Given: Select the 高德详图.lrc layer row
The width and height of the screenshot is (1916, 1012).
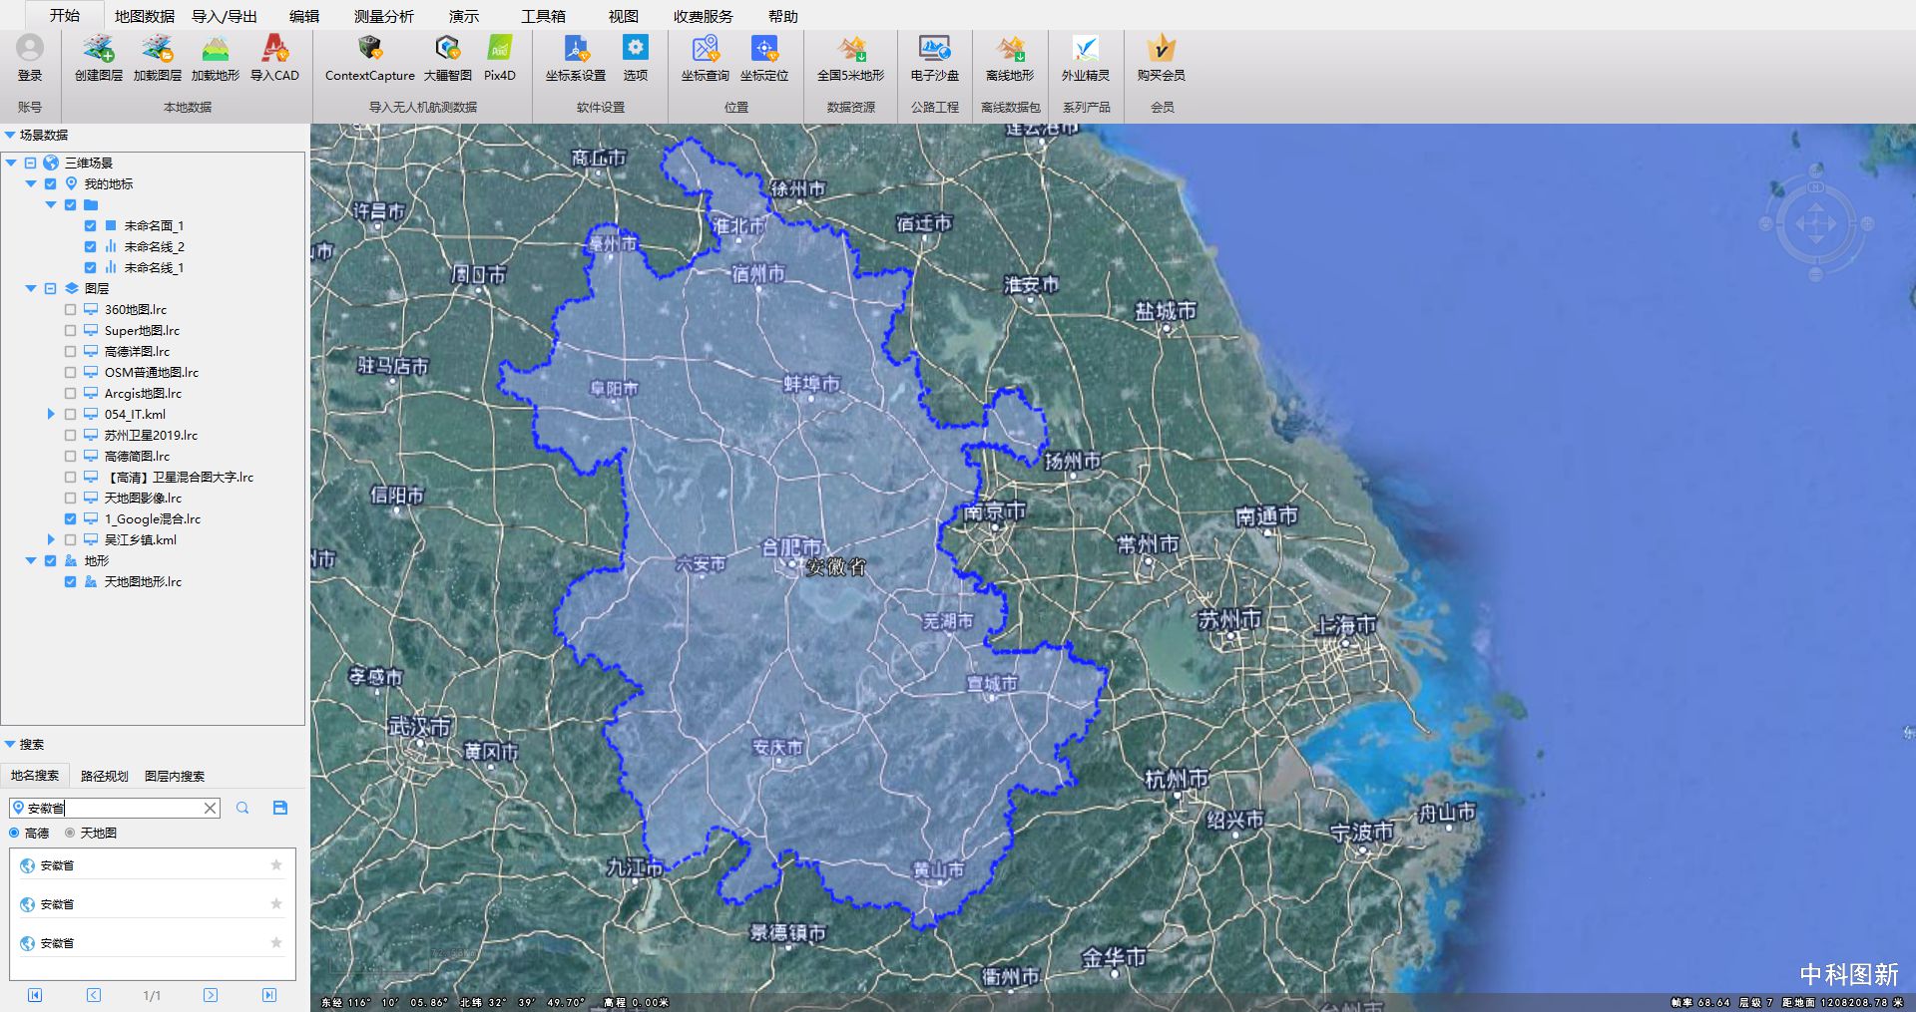Looking at the screenshot, I should (137, 351).
